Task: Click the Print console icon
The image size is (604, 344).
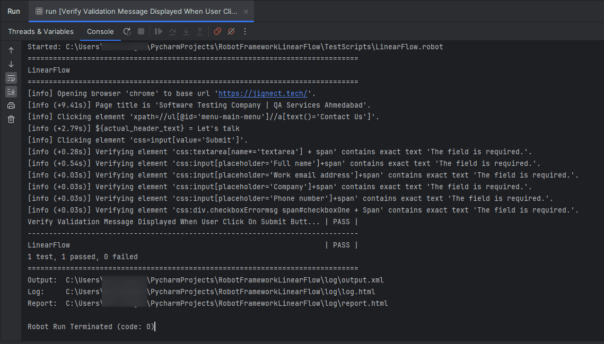Action: 11,105
